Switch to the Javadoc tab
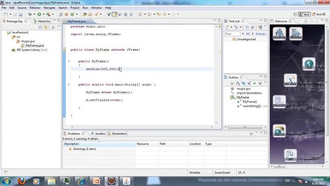Image resolution: width=330 pixels, height=186 pixels. coord(98,133)
